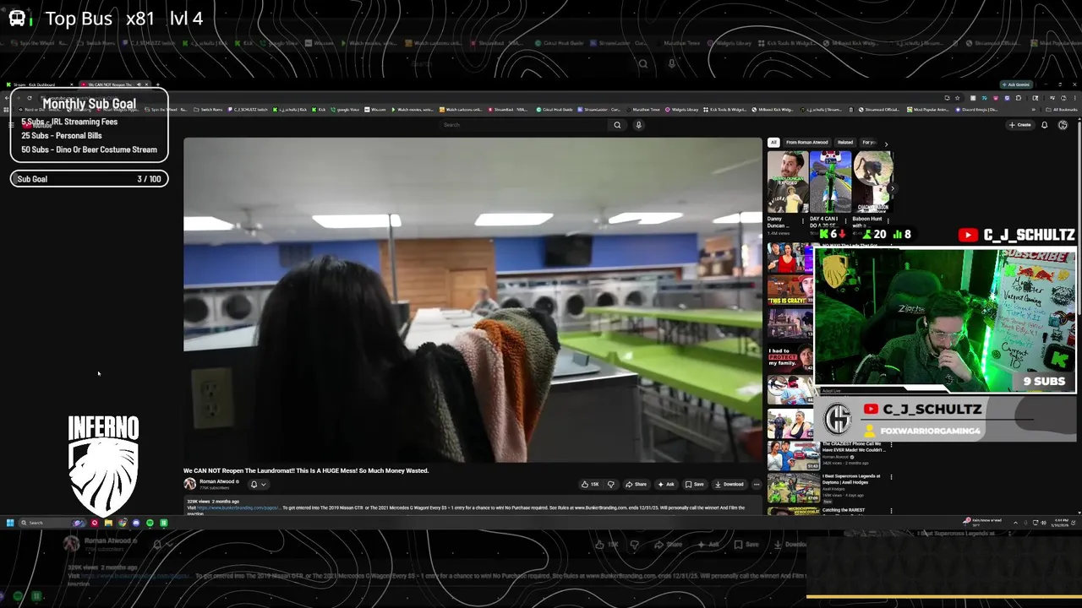Screen dimensions: 1082x608
Task: Open the YouTube hamburger guide menu
Action: (11, 125)
